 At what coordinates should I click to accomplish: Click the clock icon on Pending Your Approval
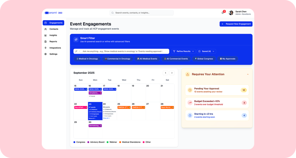pos(190,90)
